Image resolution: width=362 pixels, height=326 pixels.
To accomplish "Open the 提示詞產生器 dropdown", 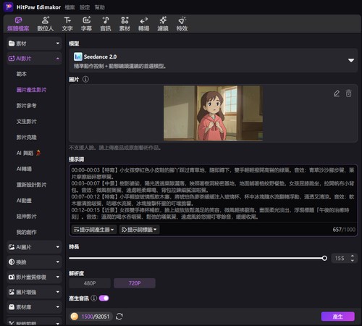I will 94,230.
